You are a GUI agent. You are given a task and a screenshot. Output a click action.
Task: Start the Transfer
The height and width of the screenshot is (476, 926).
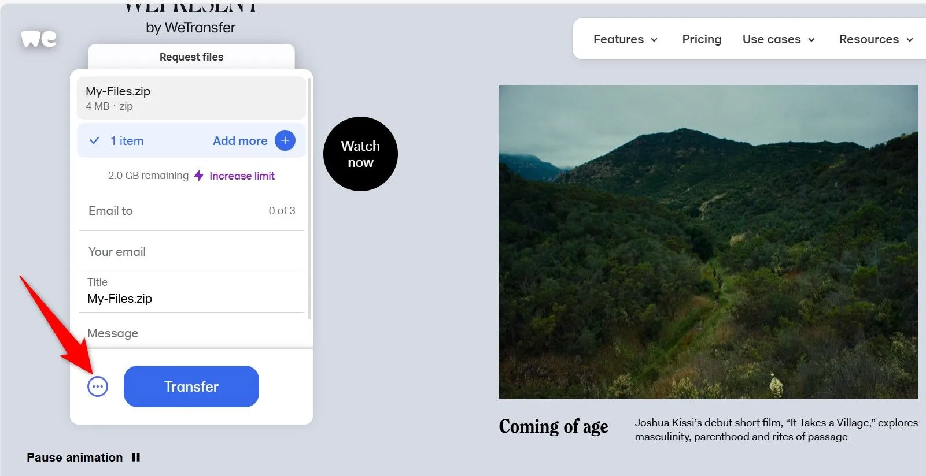click(191, 386)
